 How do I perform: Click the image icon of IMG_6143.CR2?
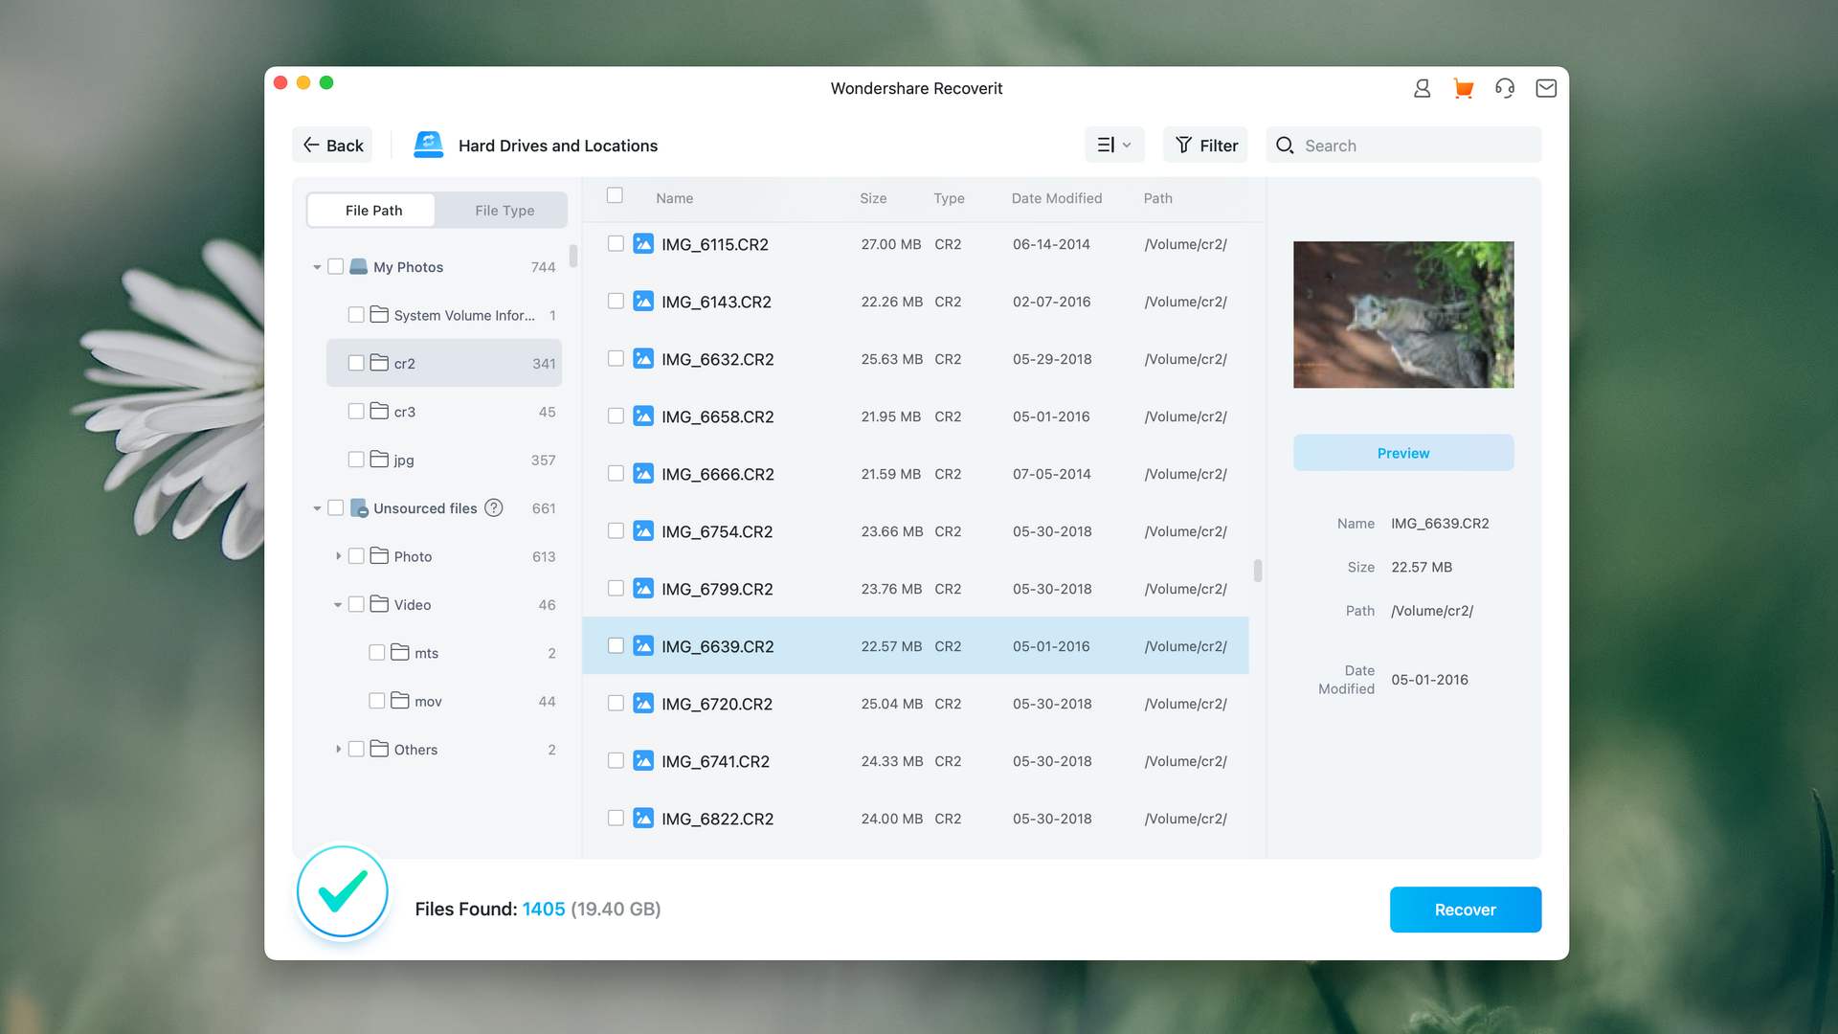[643, 302]
